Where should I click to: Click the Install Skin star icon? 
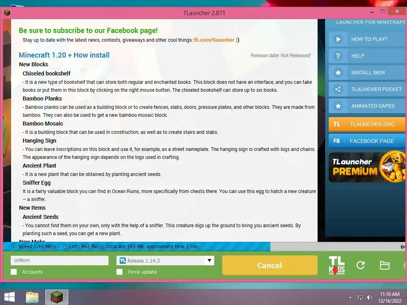click(338, 73)
